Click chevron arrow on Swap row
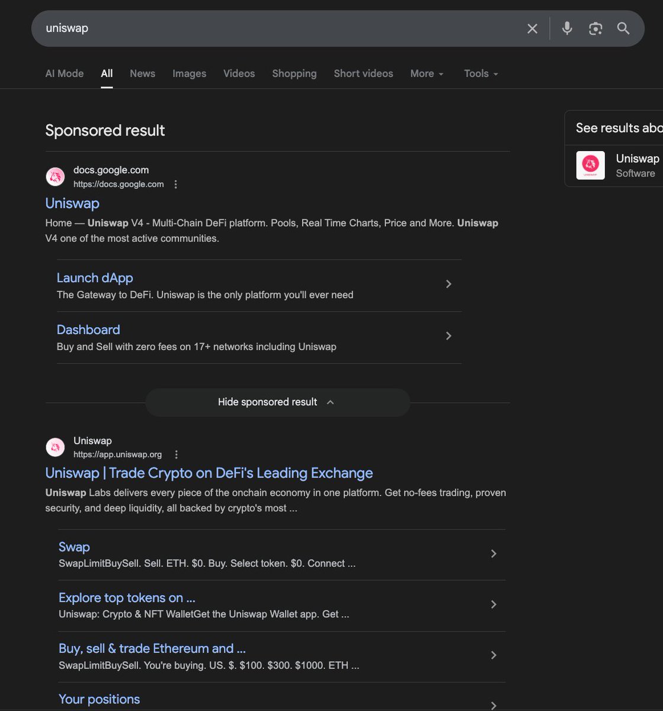663x711 pixels. [494, 553]
